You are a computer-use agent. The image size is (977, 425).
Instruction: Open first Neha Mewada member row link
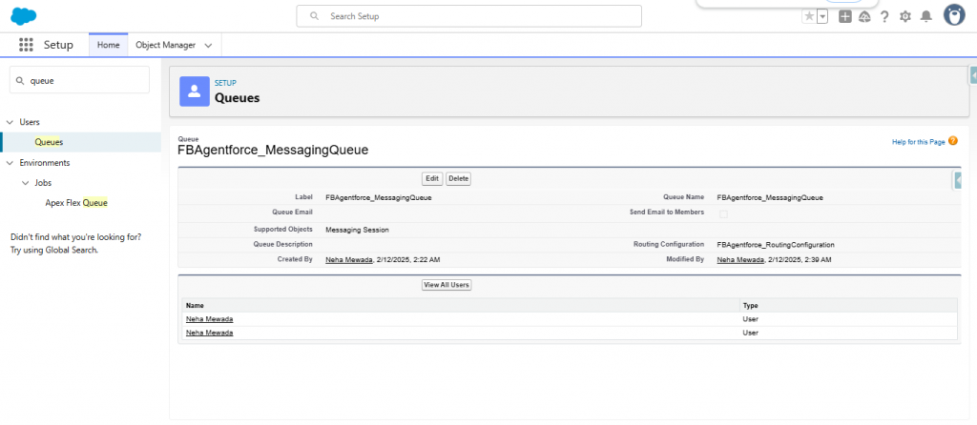click(209, 319)
